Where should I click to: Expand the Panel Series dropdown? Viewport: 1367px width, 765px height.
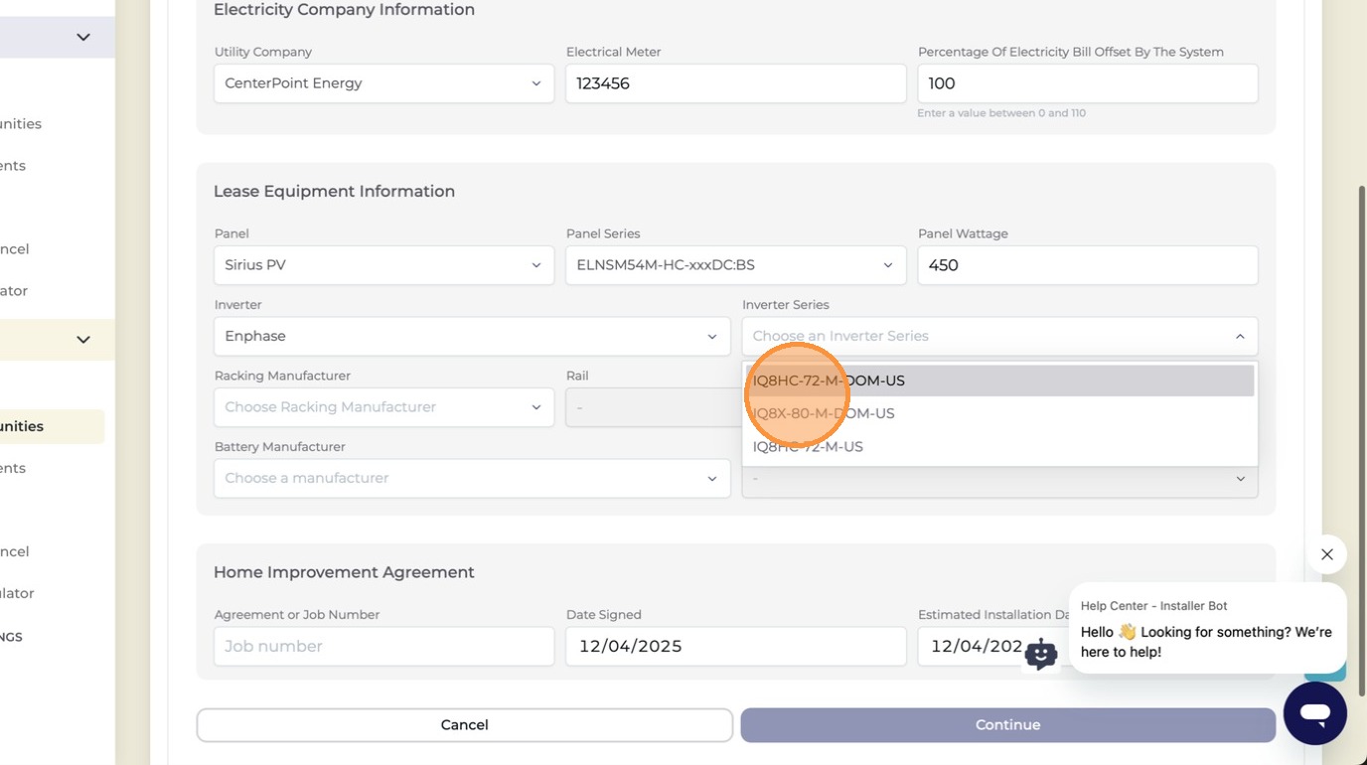point(735,265)
